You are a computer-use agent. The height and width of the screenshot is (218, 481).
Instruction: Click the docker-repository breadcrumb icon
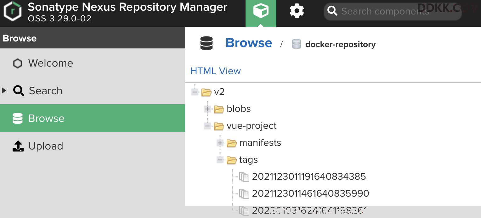tap(297, 44)
